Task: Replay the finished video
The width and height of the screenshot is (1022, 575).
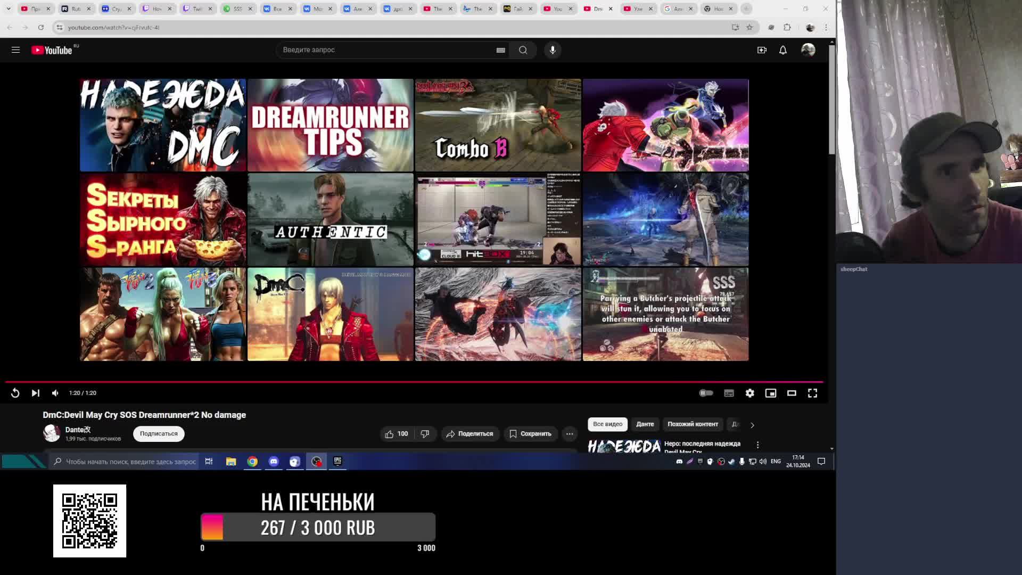Action: pos(15,393)
